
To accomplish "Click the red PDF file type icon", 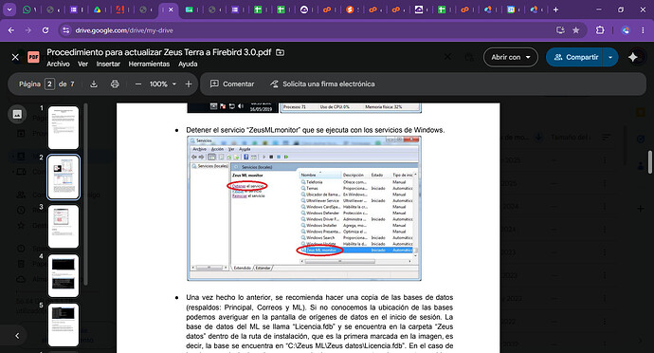I will tap(33, 57).
